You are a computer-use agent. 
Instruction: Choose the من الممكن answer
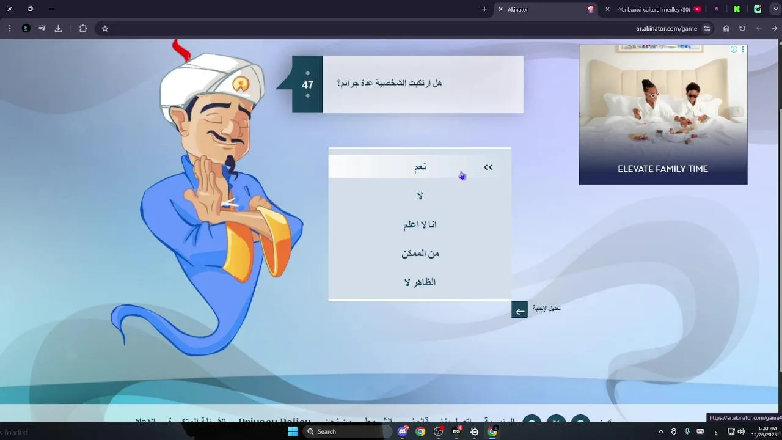(420, 253)
